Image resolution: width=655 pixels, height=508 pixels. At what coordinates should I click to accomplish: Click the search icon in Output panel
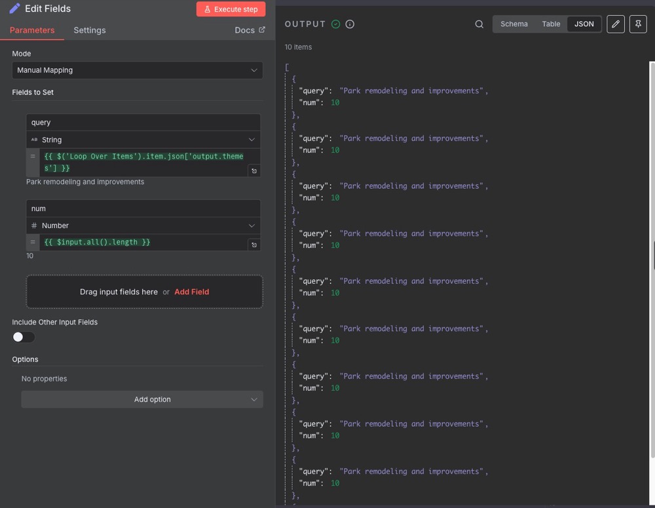[x=479, y=24]
